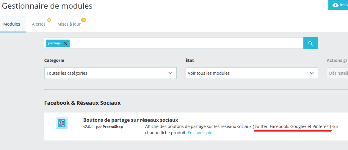Click the "partage" tag label
Image resolution: width=348 pixels, height=150 pixels.
[x=54, y=43]
